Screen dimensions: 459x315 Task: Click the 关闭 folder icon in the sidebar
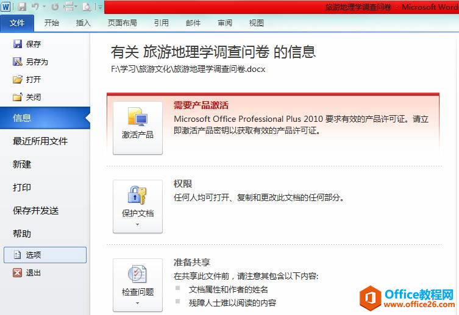[x=18, y=97]
